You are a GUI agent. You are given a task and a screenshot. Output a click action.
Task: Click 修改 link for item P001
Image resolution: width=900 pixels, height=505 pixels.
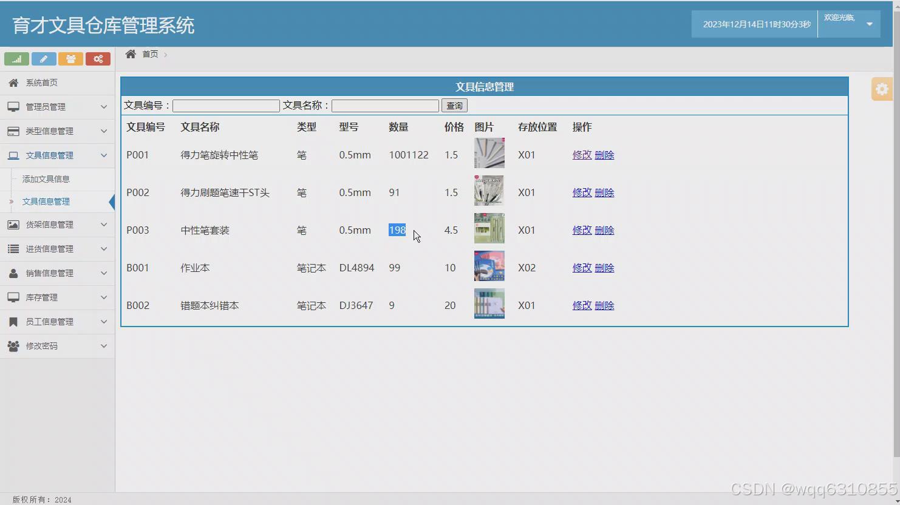click(x=581, y=155)
